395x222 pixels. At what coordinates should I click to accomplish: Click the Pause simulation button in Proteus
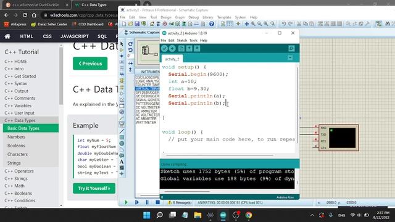[x=147, y=202]
